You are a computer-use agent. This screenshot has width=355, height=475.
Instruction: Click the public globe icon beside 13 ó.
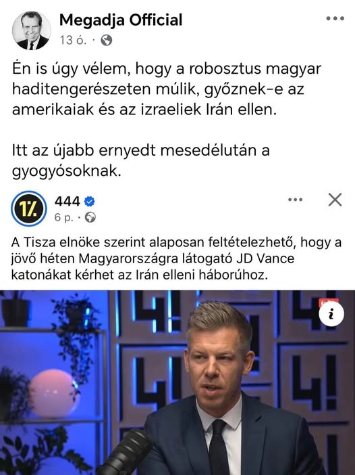coord(107,40)
